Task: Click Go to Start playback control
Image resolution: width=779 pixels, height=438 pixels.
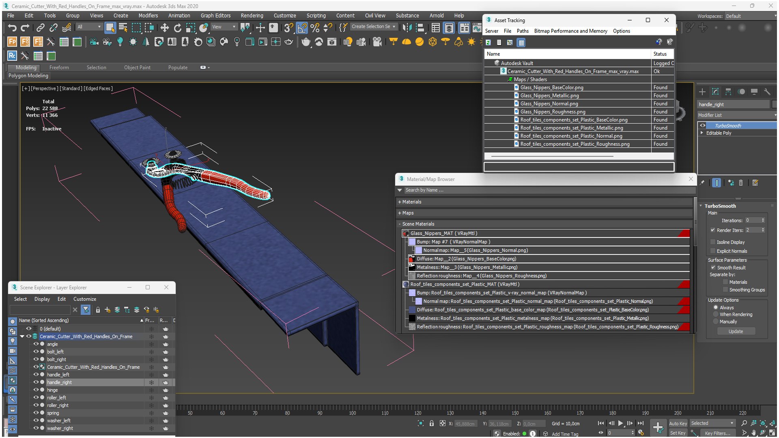Action: (601, 423)
